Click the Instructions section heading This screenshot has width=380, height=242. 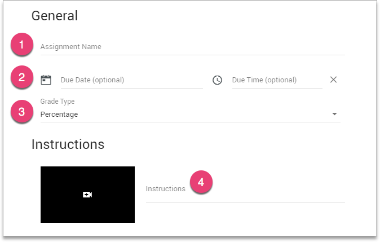[68, 144]
